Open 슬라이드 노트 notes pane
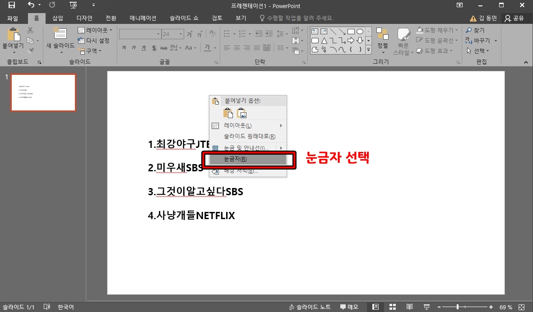This screenshot has height=312, width=533. [310, 307]
